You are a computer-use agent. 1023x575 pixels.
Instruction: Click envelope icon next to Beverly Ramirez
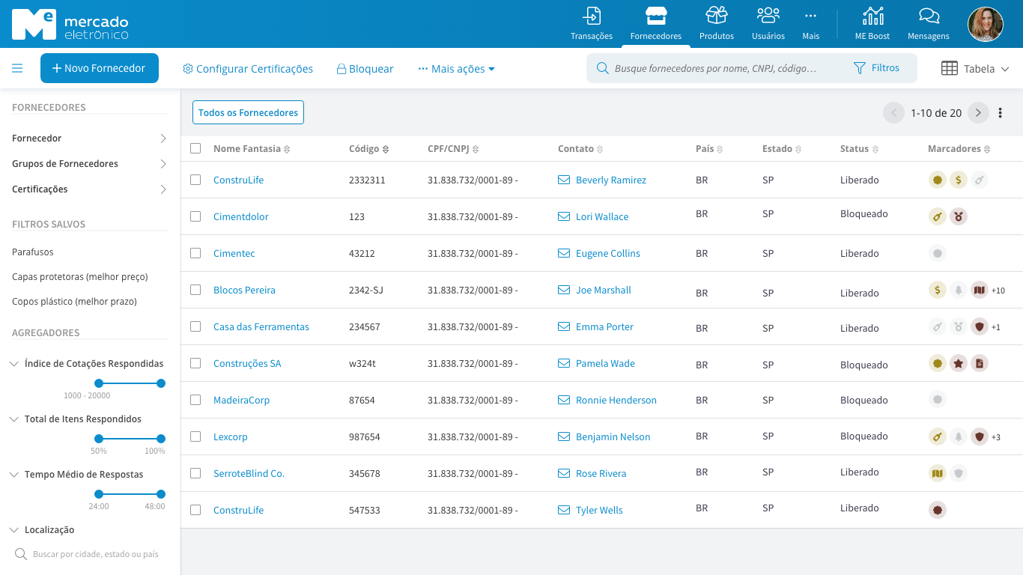[x=564, y=180]
